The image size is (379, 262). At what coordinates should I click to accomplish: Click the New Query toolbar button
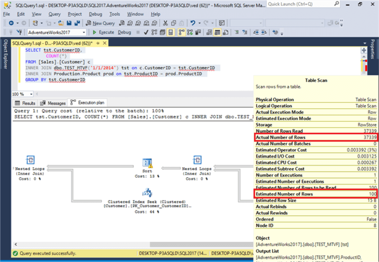coord(100,23)
